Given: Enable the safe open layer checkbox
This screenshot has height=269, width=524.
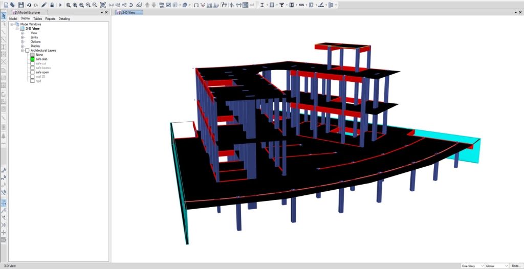Looking at the screenshot, I should point(32,72).
